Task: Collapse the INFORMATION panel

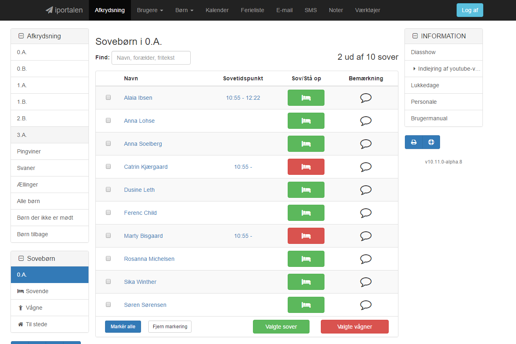Action: pyautogui.click(x=415, y=36)
